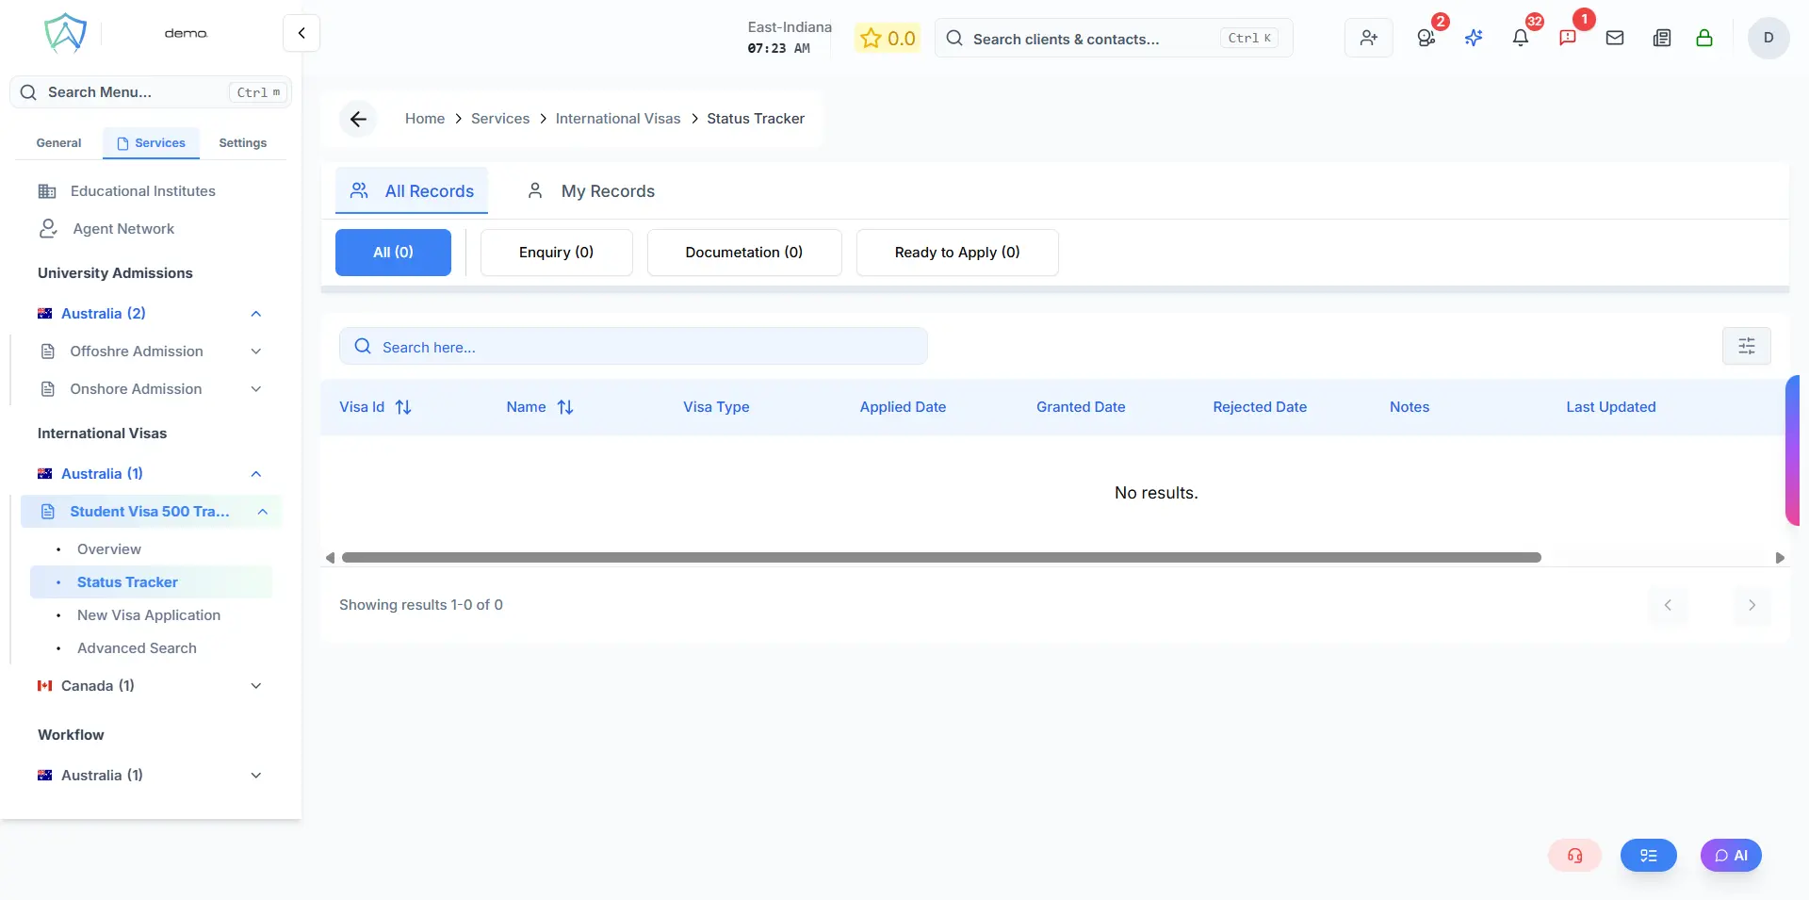Screen dimensions: 1809x900
Task: Open the Settings tab in the menu panel
Action: click(241, 142)
